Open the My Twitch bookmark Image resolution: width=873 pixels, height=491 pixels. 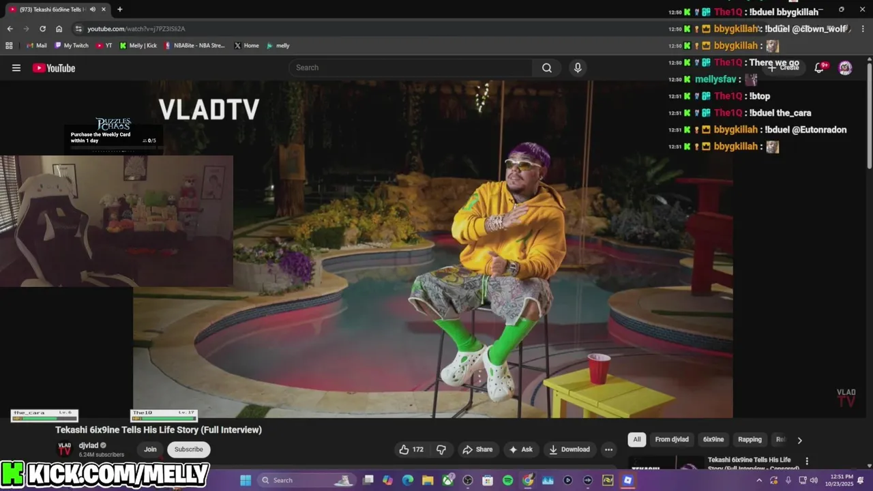(72, 46)
